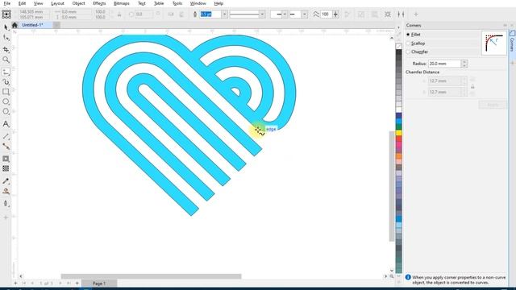Select the Outline Pen tool in toolbox
The height and width of the screenshot is (290, 516).
[6, 204]
